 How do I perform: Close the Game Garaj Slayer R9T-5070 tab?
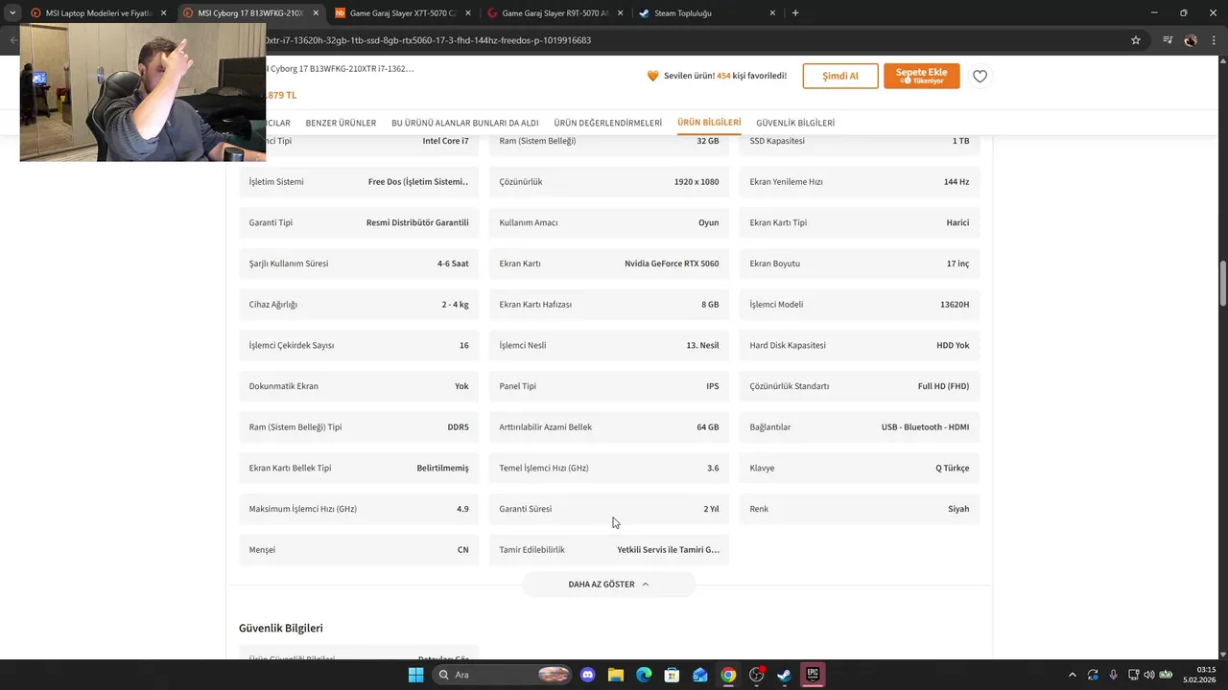point(619,13)
